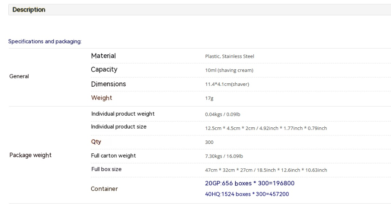Click the 'Full carton weight' label
391x204 pixels.
[x=113, y=156]
